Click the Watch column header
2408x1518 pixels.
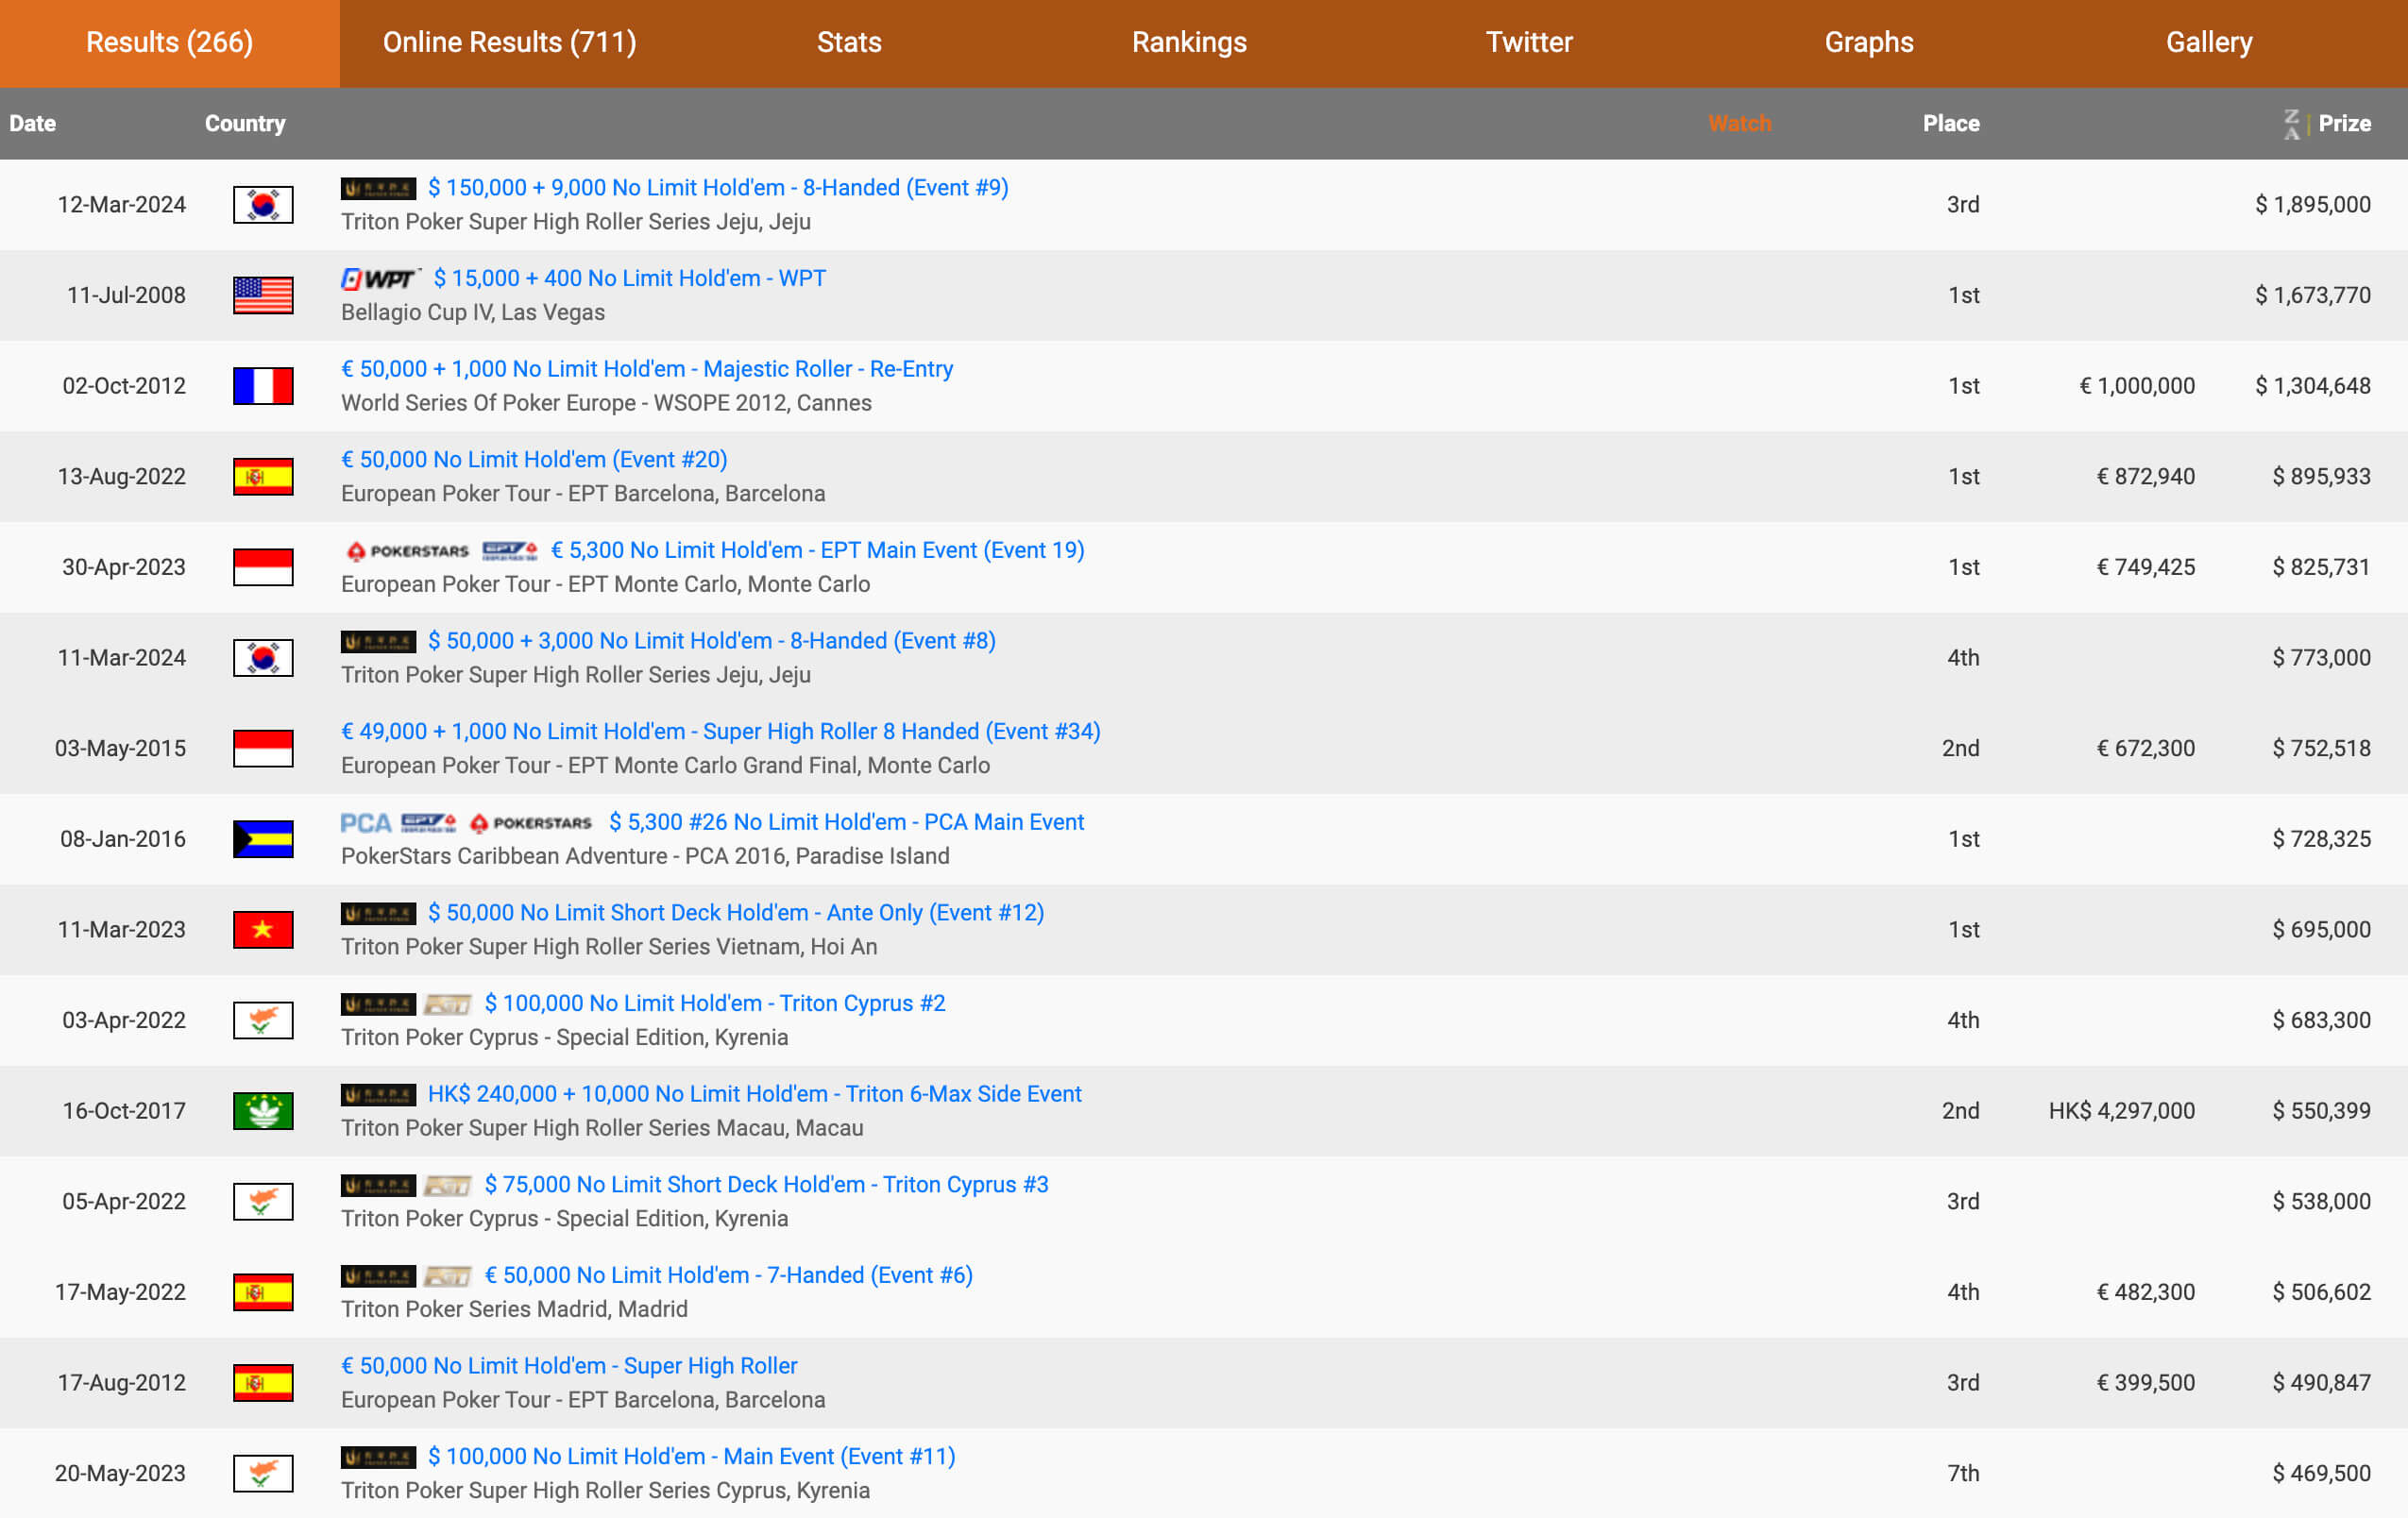(x=1739, y=124)
